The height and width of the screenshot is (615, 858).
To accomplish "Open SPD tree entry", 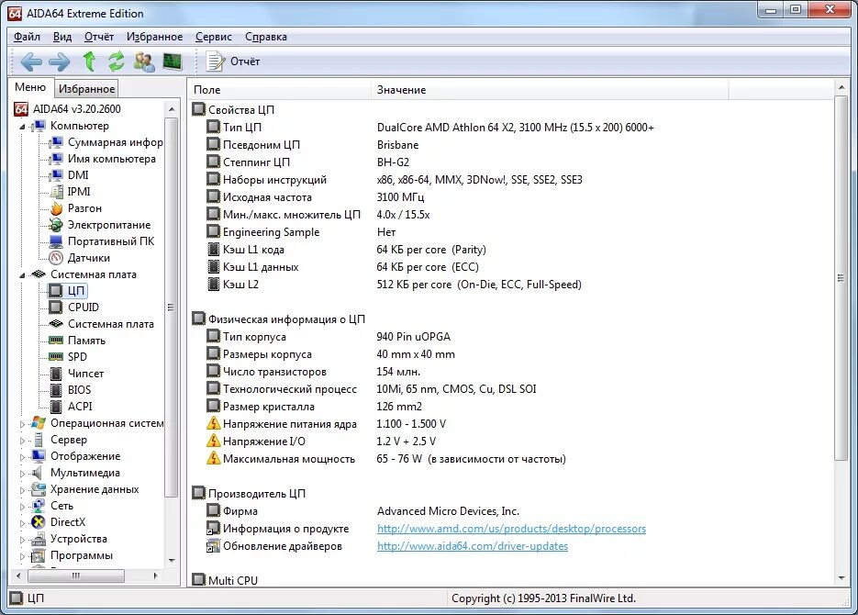I will point(68,357).
